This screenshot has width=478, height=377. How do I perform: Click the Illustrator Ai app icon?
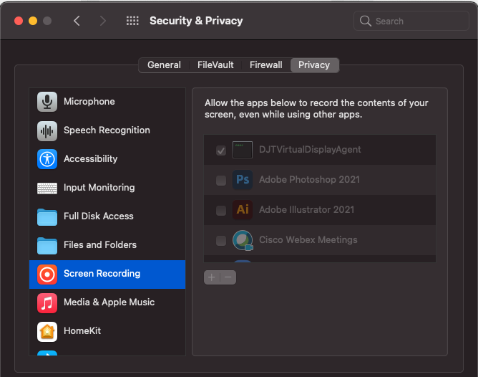[243, 210]
